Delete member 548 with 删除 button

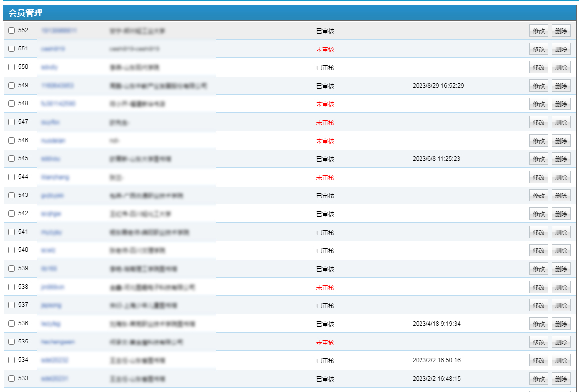point(561,104)
